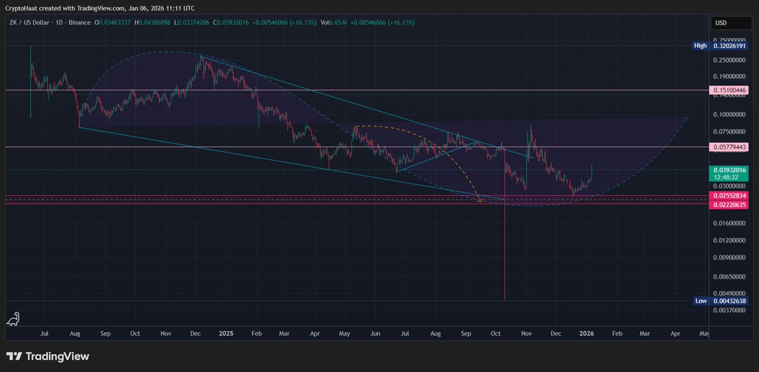Click 0.00650000 on the price scale
This screenshot has width=759, height=372.
click(730, 277)
